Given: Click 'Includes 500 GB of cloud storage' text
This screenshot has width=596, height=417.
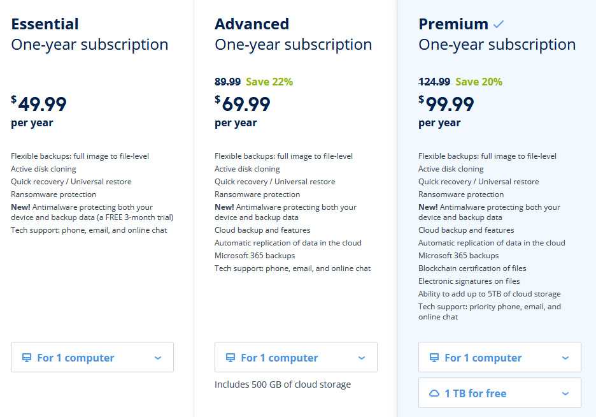Looking at the screenshot, I should [283, 384].
